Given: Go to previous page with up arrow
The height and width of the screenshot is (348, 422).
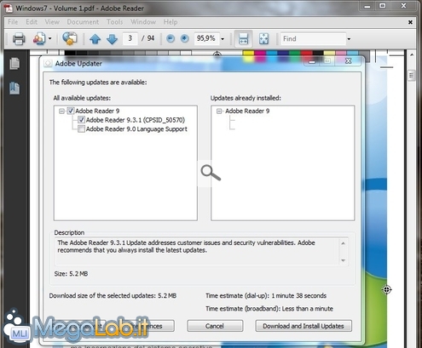Looking at the screenshot, I should click(x=95, y=39).
